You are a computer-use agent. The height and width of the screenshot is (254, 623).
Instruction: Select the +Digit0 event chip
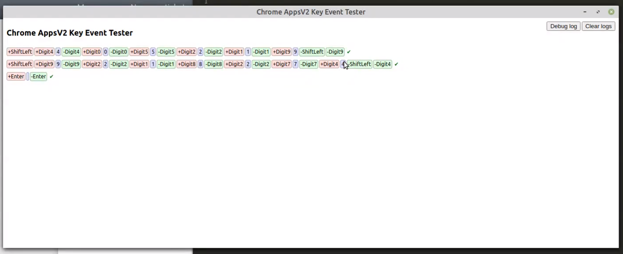(92, 52)
